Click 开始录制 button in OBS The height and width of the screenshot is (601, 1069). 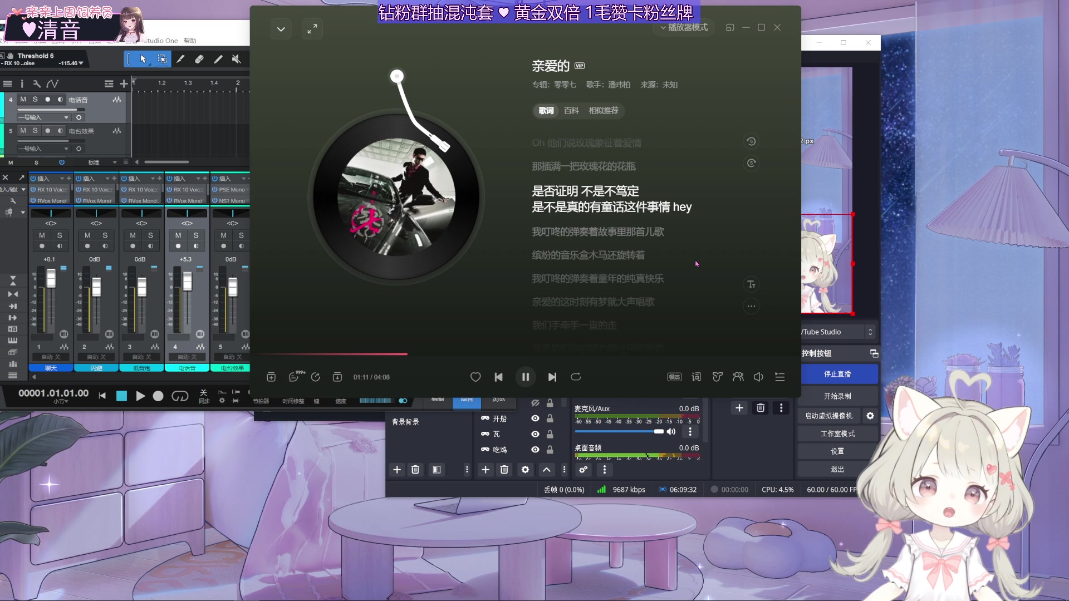coord(837,396)
